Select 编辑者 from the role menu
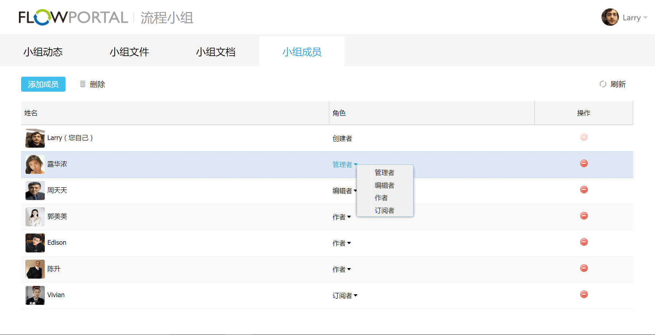 click(384, 185)
